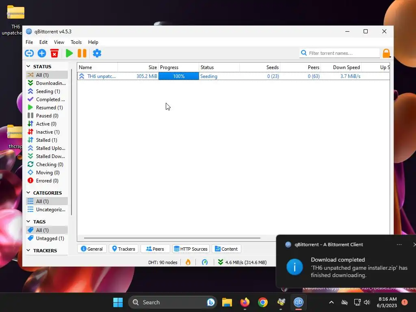This screenshot has height=312, width=416.
Task: Select Untagged (1) tag filter
Action: pos(47,238)
